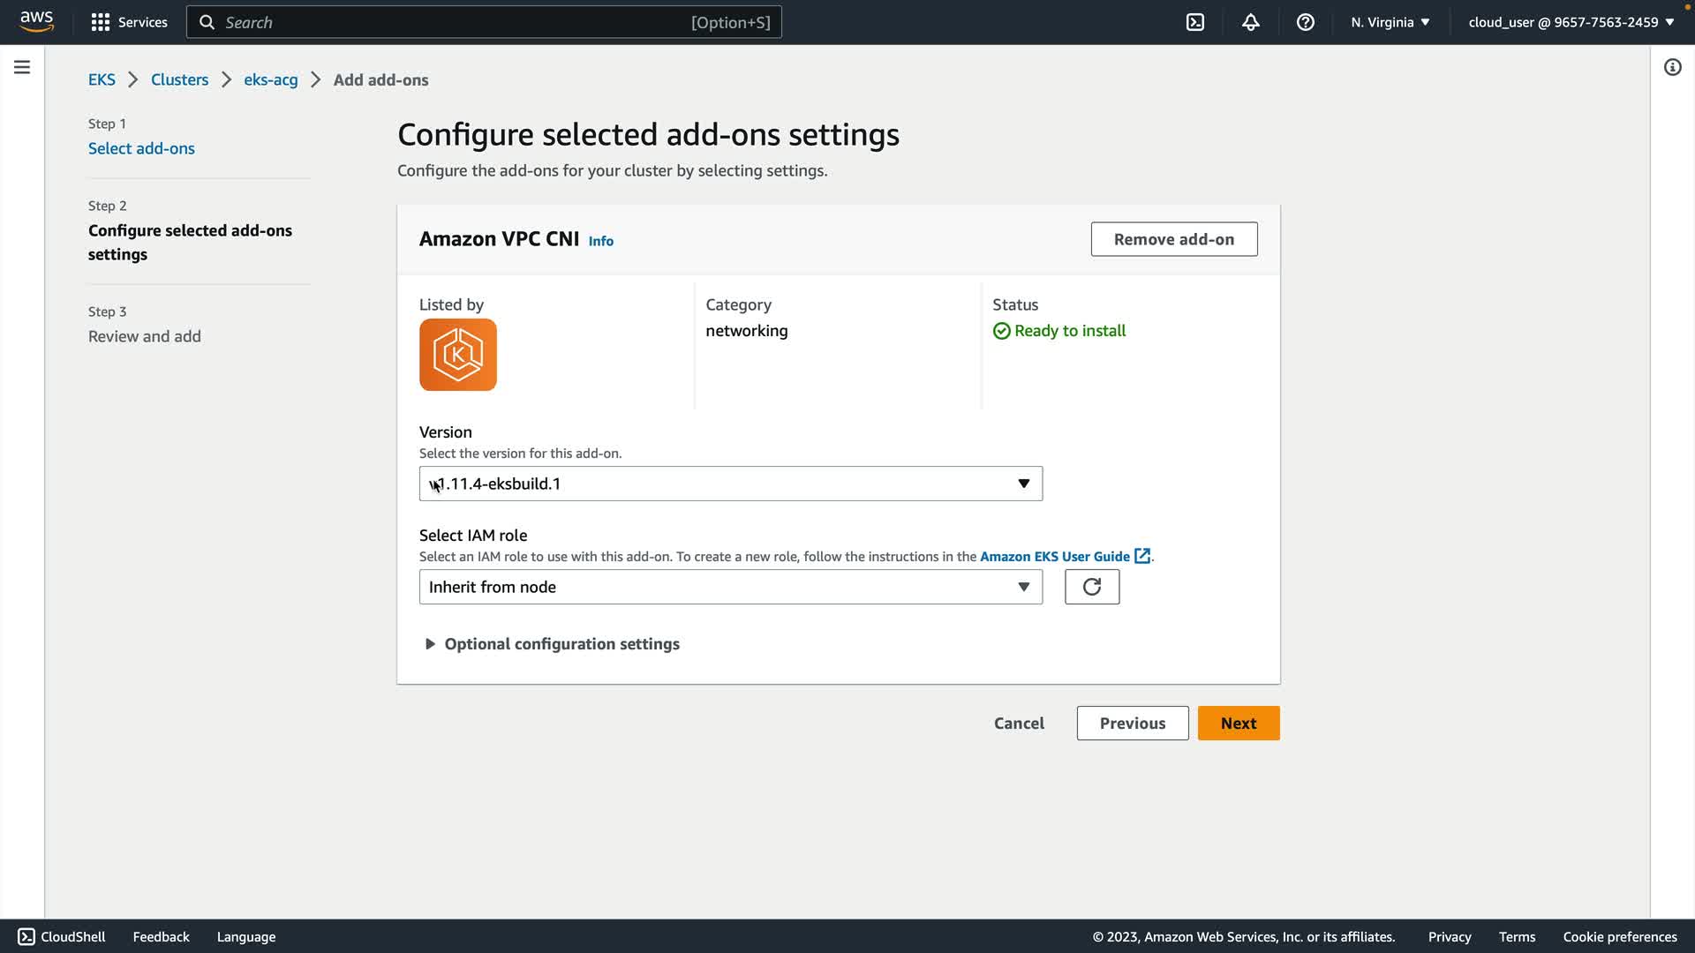Click the AWS logo home icon

(36, 21)
